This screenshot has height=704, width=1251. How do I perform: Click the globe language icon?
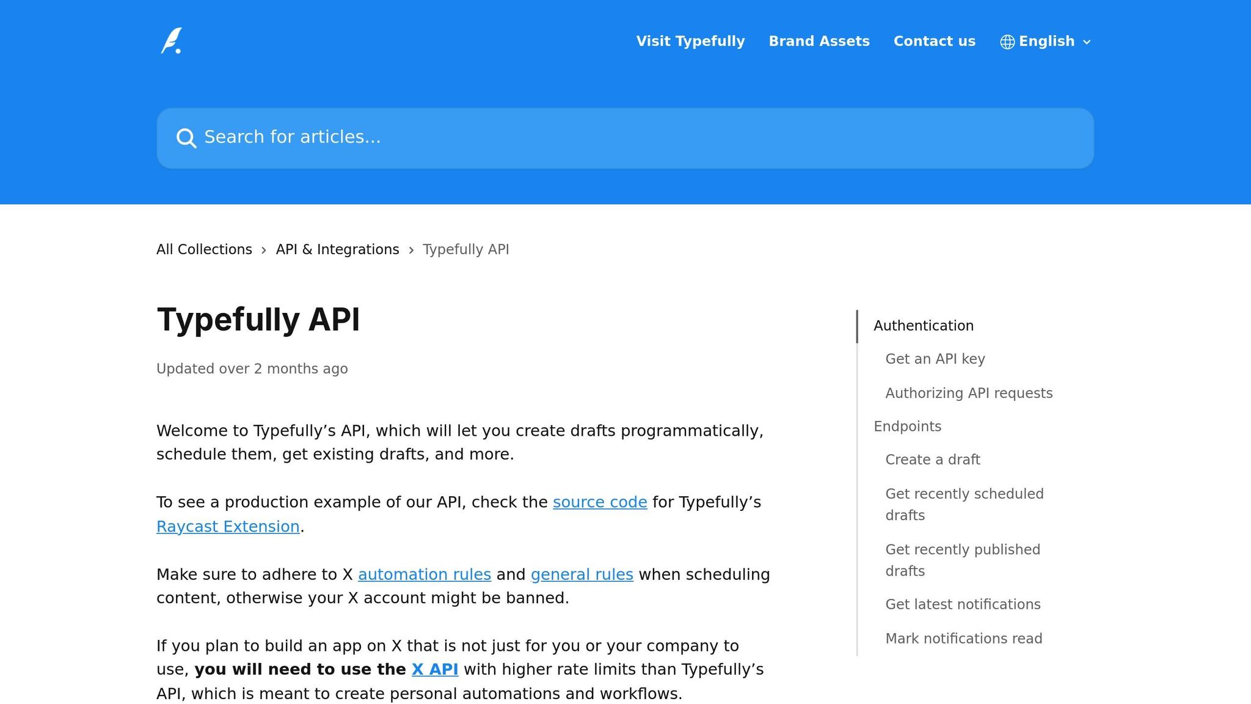coord(1007,42)
